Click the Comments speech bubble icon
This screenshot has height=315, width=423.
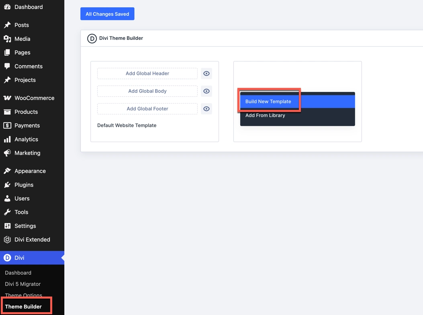[x=7, y=66]
